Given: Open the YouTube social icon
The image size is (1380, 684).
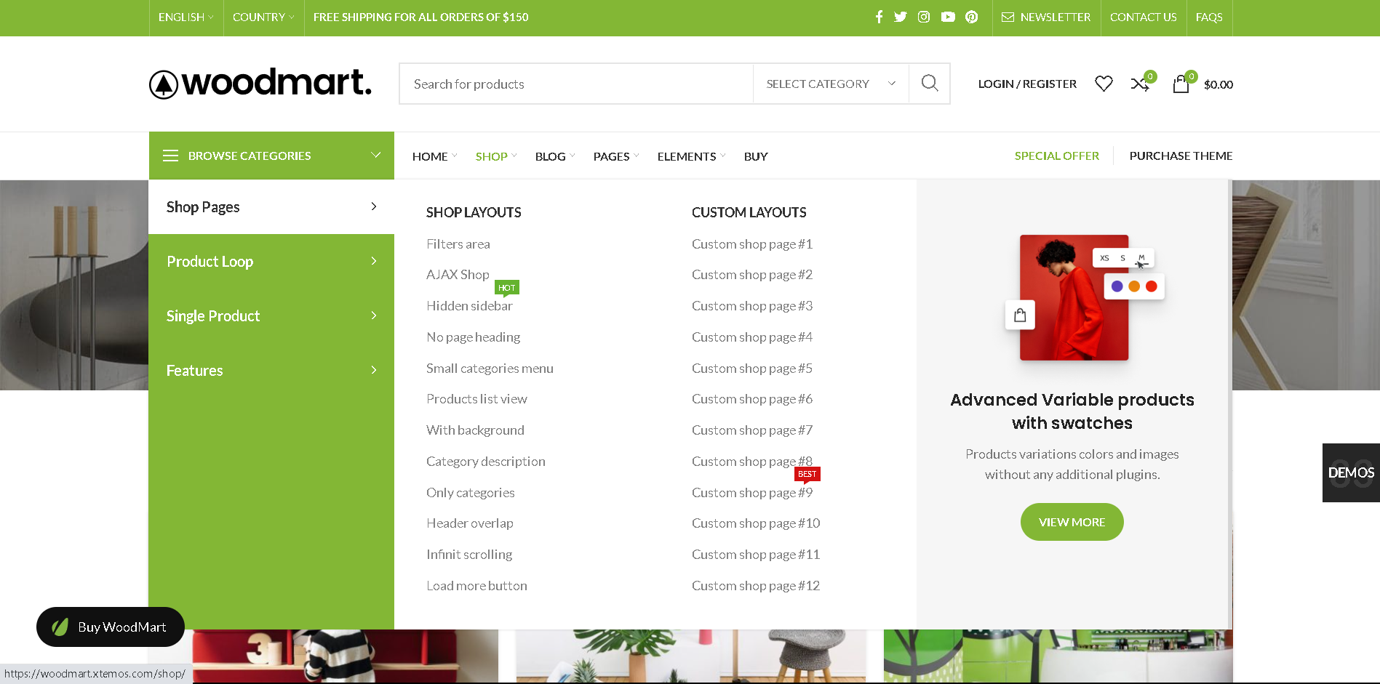Looking at the screenshot, I should [x=948, y=17].
